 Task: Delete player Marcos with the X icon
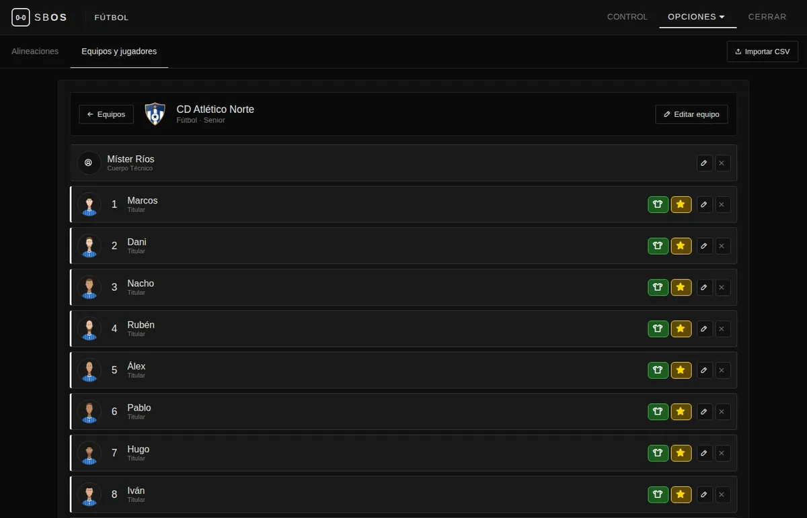tap(722, 205)
